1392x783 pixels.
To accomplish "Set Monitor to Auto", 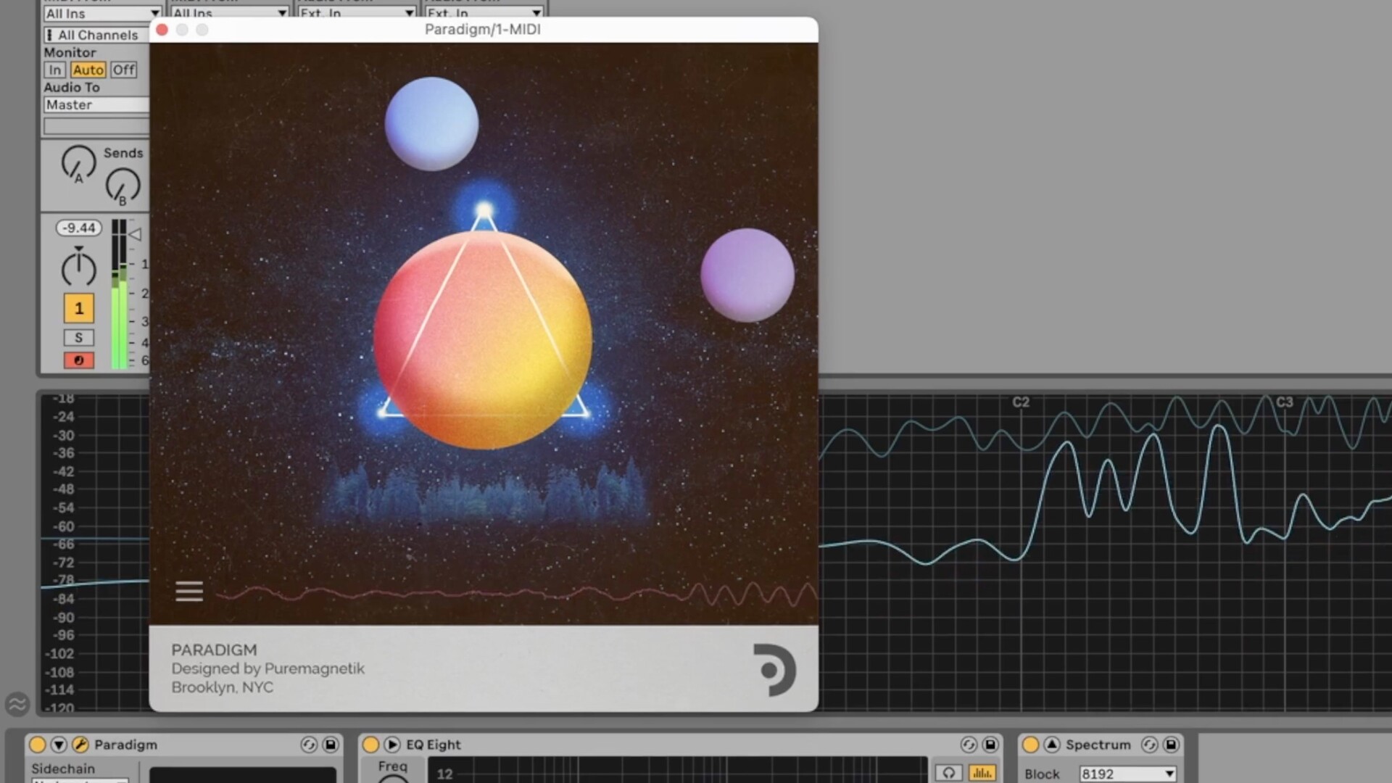I will point(88,70).
